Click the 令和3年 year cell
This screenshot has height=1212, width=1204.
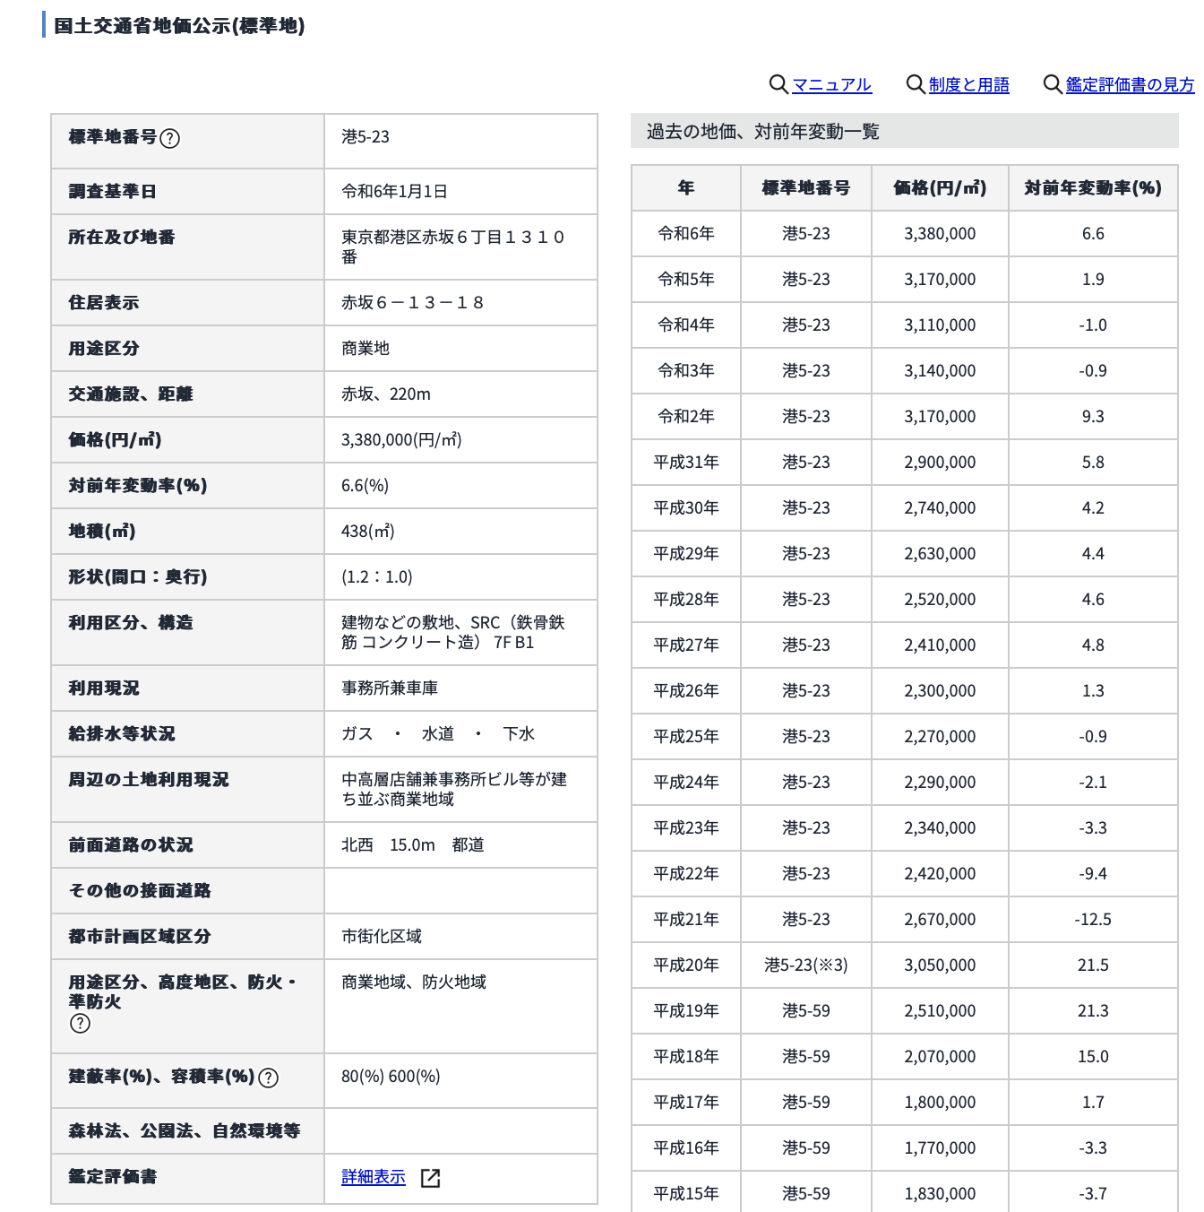686,371
